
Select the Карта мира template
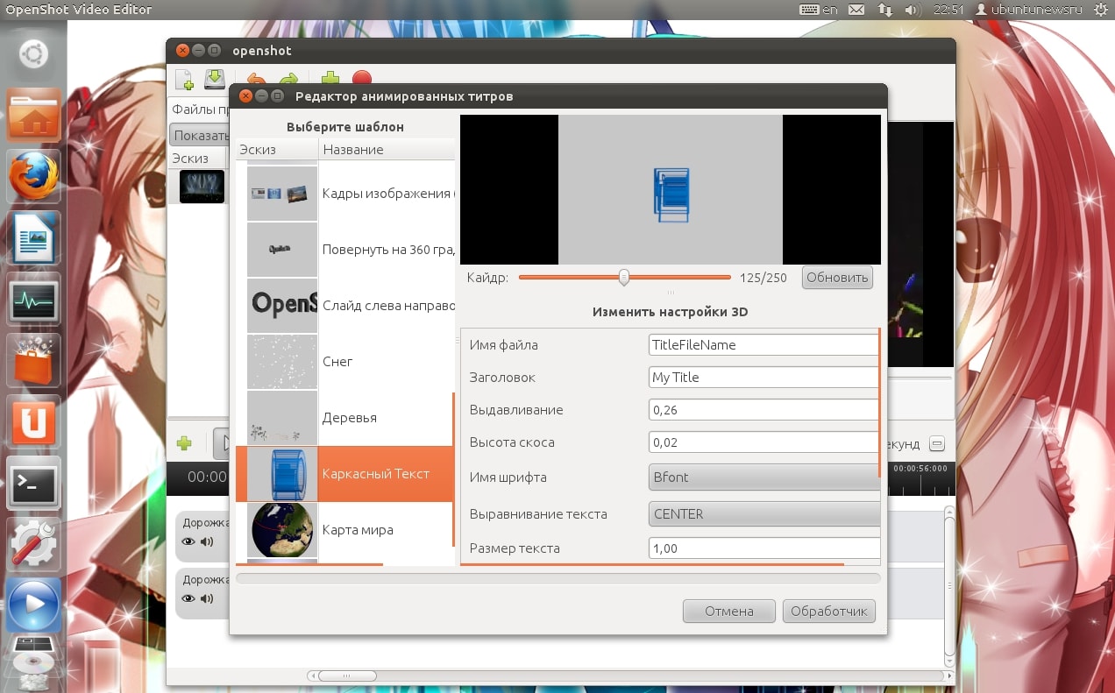[345, 530]
